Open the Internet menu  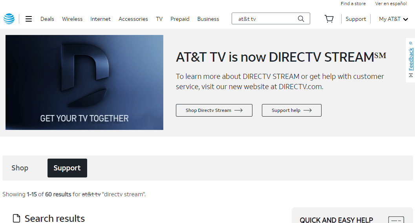coord(100,19)
